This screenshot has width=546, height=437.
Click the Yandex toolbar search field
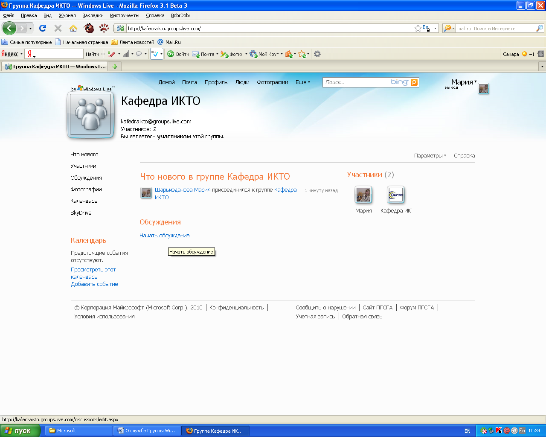[x=54, y=54]
